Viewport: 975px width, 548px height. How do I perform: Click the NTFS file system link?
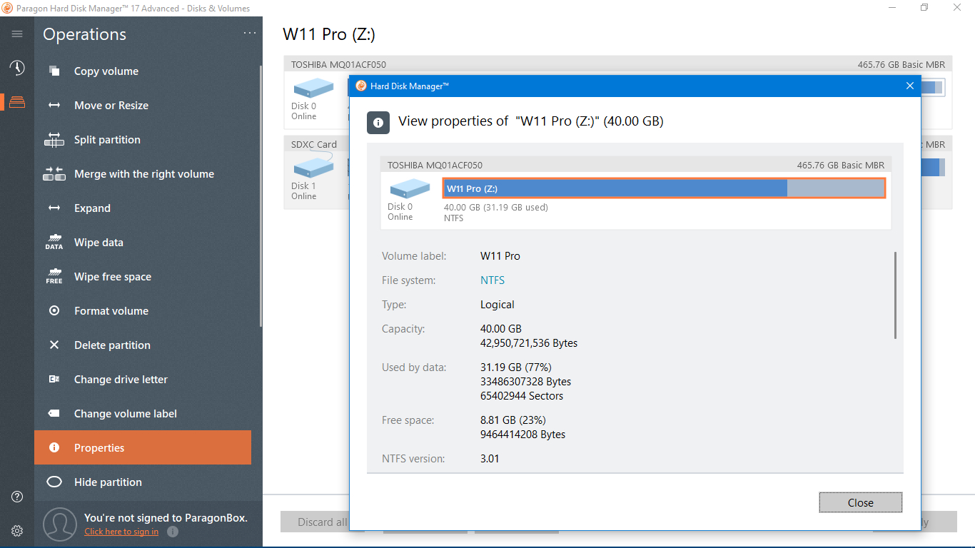point(492,280)
